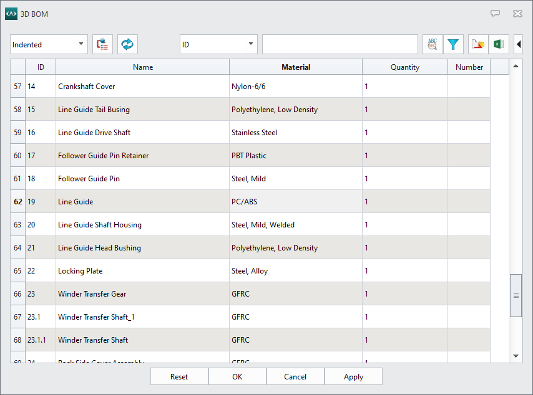
Task: Open the ID search field dropdown
Action: (218, 44)
